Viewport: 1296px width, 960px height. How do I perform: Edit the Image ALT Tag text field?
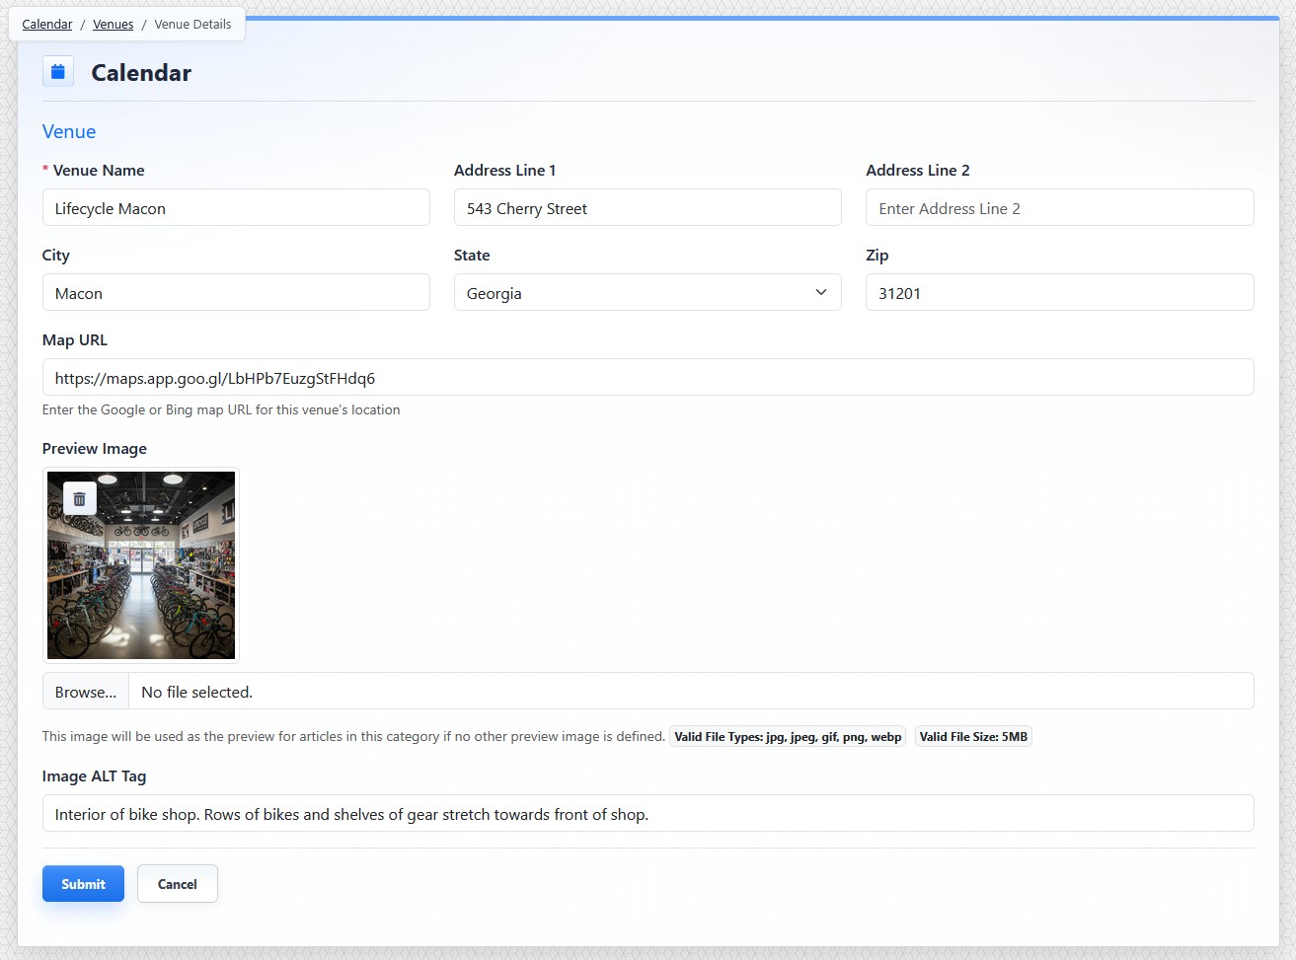tap(648, 813)
